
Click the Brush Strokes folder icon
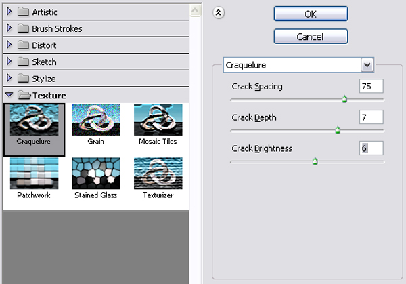click(23, 28)
